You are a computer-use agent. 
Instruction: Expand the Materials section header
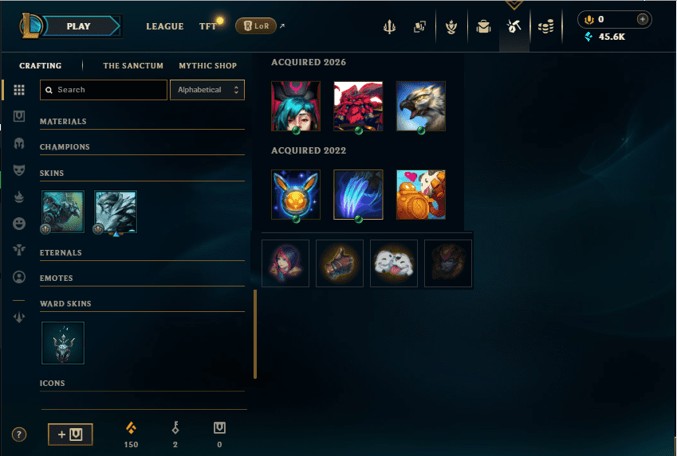142,122
